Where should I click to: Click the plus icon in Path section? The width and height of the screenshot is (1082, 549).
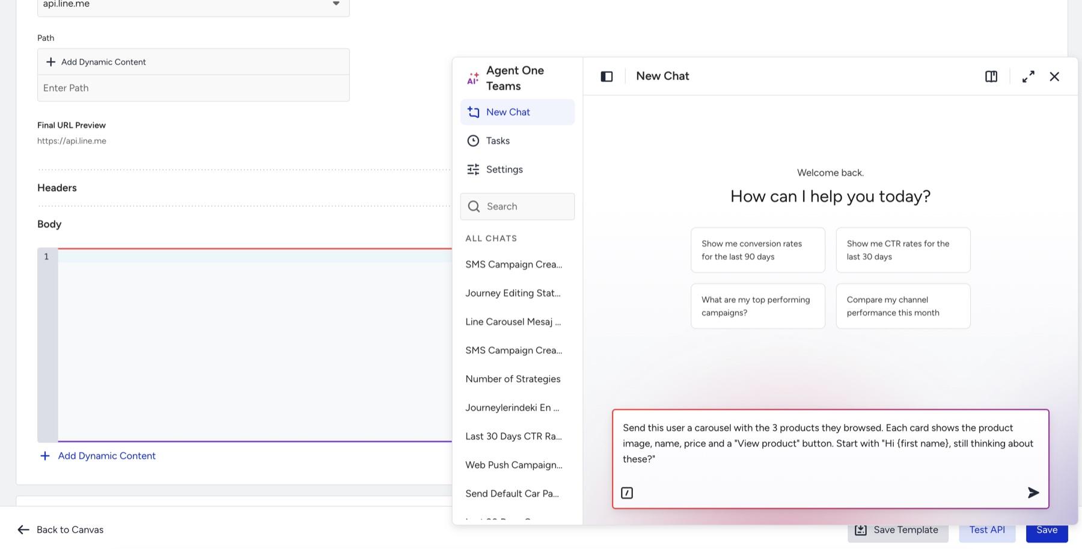coord(51,62)
